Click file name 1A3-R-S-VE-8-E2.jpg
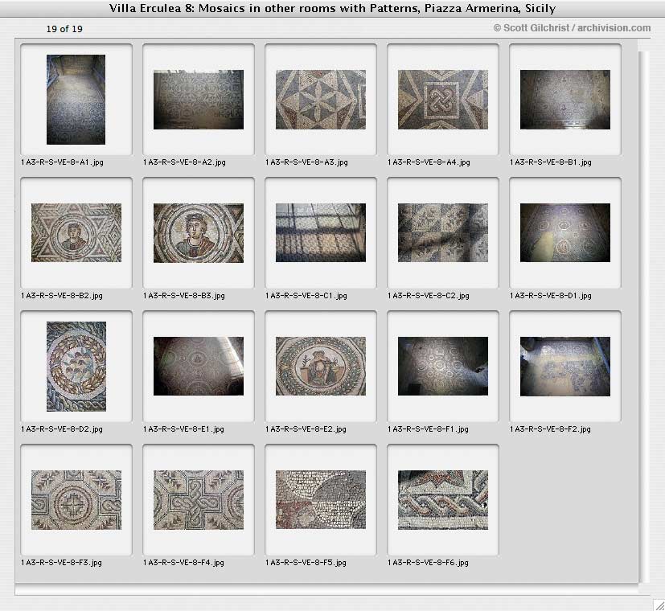Image resolution: width=665 pixels, height=611 pixels. point(306,429)
